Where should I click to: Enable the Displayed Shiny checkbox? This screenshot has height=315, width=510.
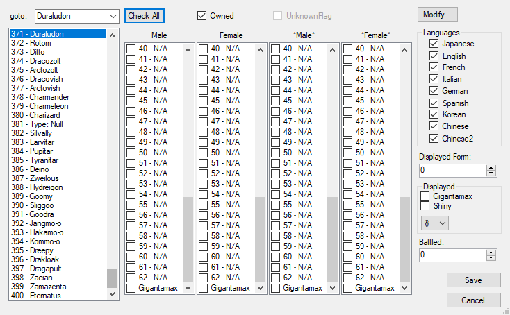pos(425,205)
